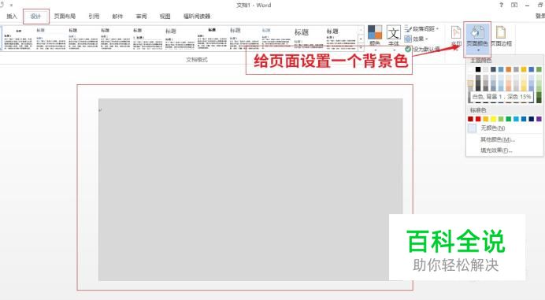Viewport: 545px width, 300px height.
Task: Select style set with blue 标题 heading
Action: 276,39
